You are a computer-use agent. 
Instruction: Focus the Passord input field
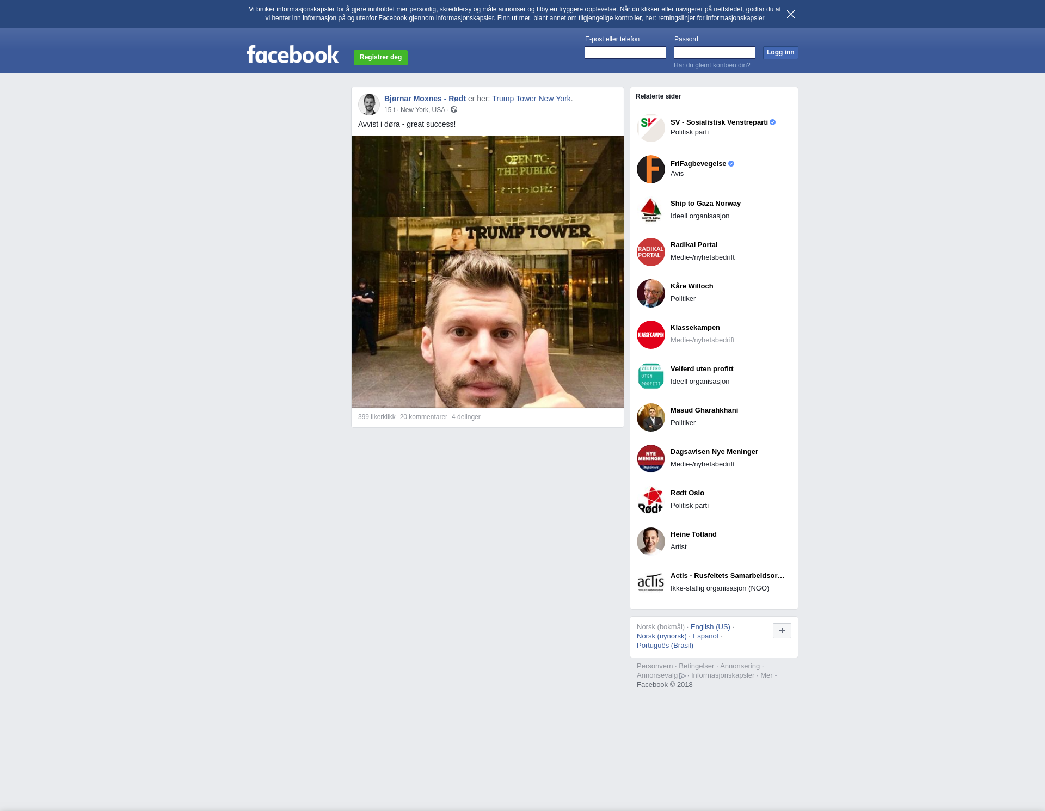[715, 52]
